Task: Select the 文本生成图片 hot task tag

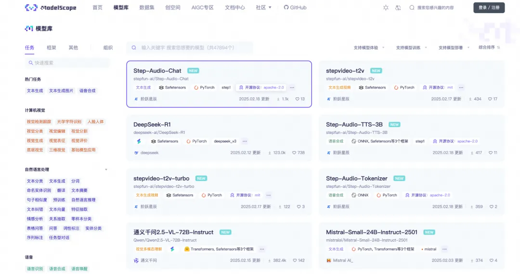Action: click(61, 91)
